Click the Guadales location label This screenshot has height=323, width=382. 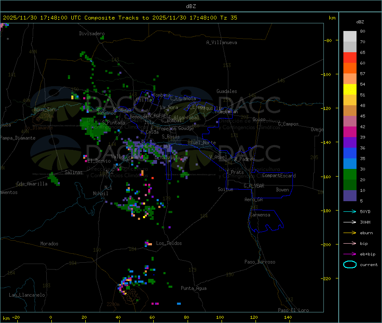click(x=227, y=91)
